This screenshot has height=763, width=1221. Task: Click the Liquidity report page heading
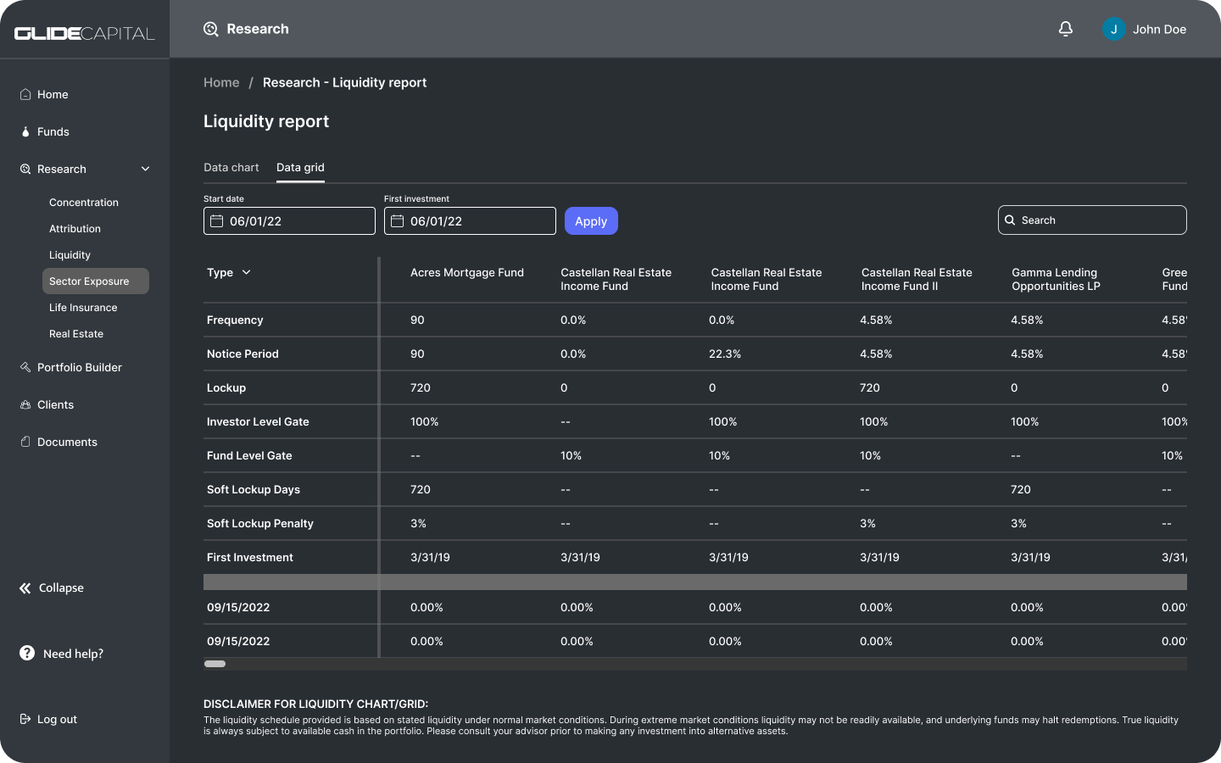click(x=266, y=121)
